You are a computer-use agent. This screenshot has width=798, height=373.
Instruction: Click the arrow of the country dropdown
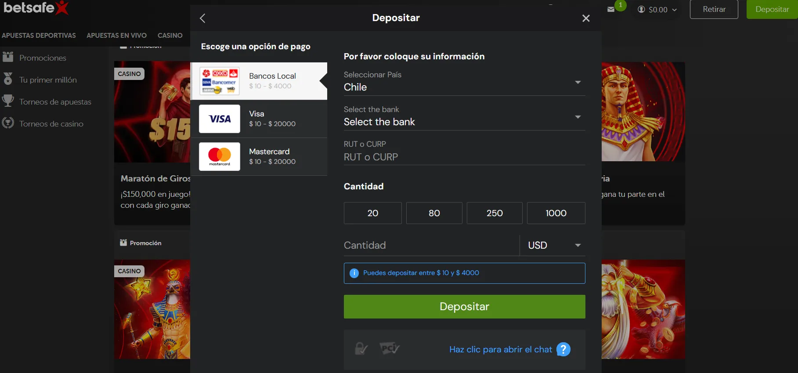click(x=578, y=82)
